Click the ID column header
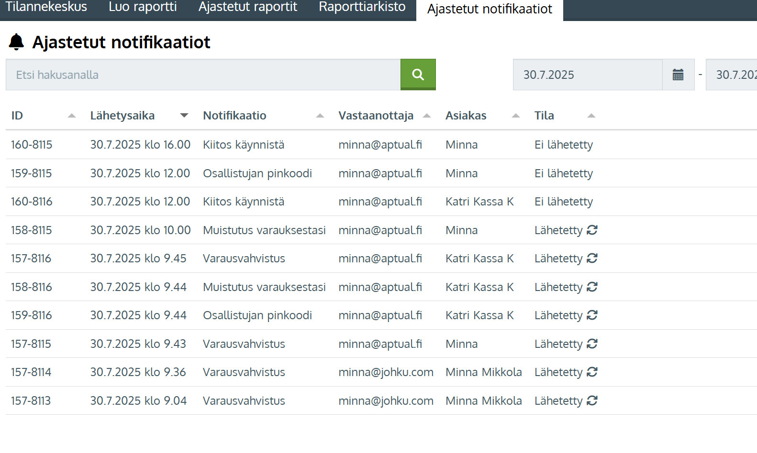Image resolution: width=757 pixels, height=453 pixels. point(17,116)
